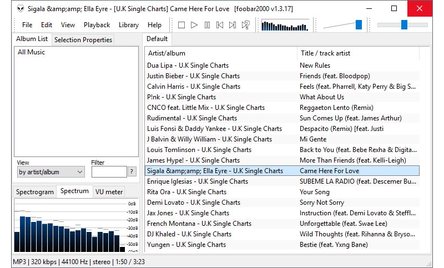Select the Dua Lipa - U.K Single Charts row
This screenshot has width=444, height=268.
(x=282, y=65)
